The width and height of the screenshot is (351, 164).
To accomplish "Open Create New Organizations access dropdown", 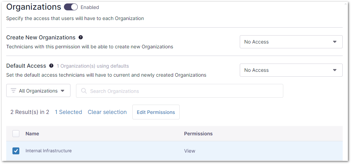I will tap(291, 42).
